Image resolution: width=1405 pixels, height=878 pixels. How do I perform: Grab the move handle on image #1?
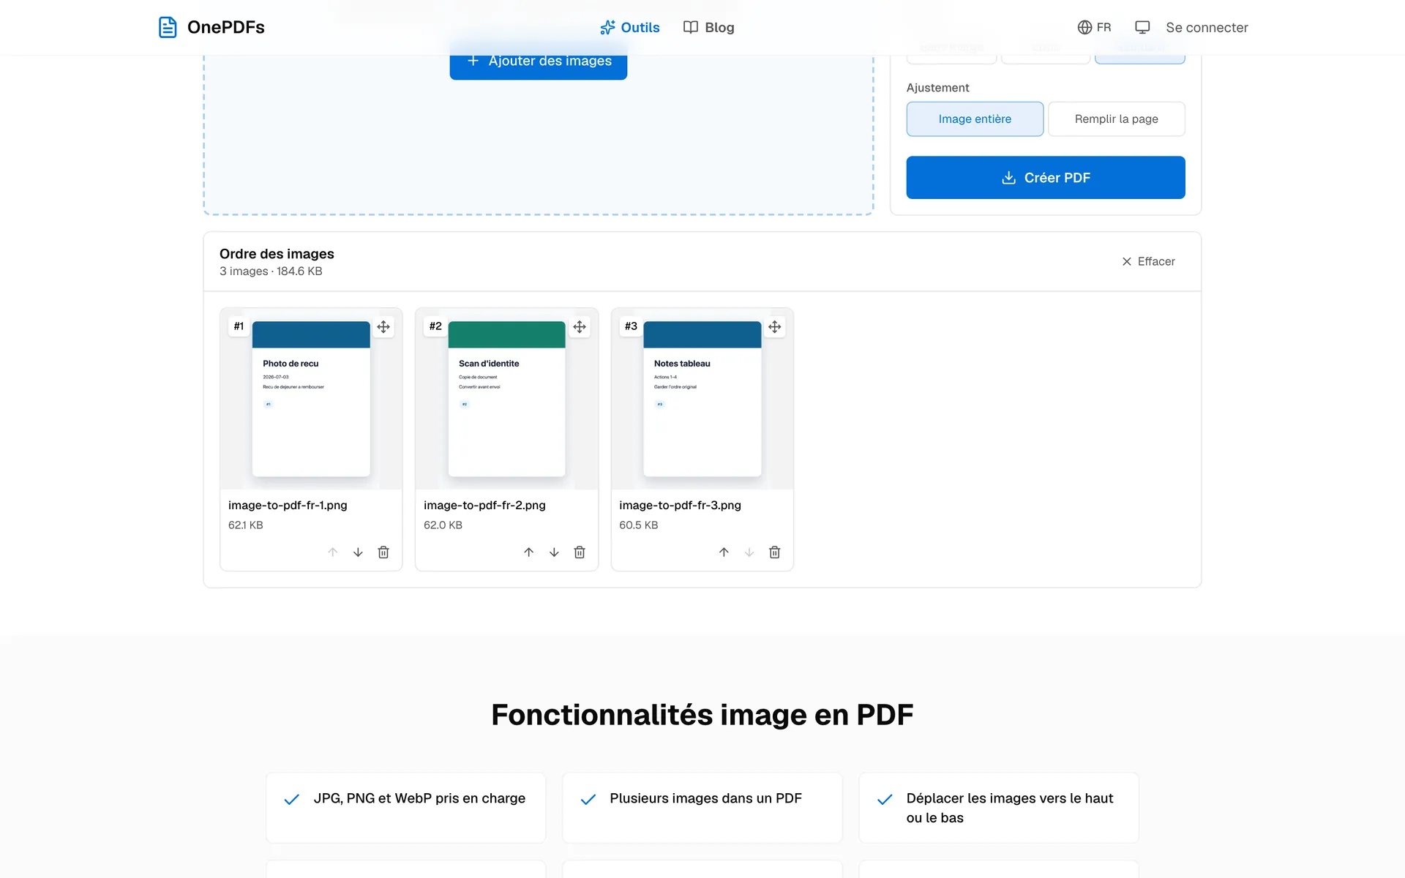pos(383,326)
